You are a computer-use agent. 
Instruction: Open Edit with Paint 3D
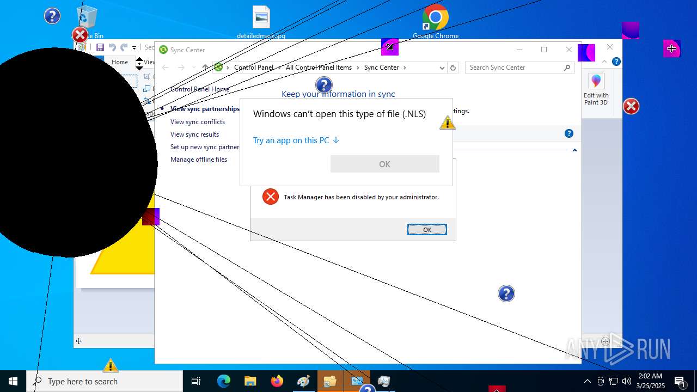[596, 90]
